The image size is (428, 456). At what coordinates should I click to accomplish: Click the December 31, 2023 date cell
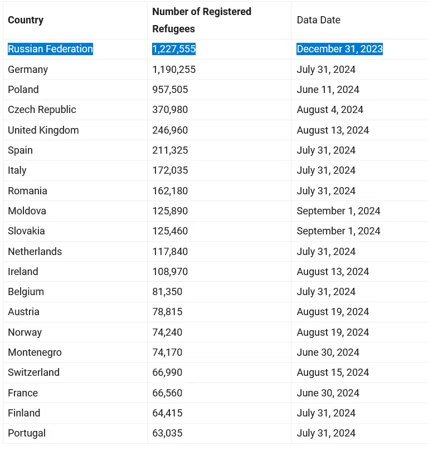tap(339, 49)
